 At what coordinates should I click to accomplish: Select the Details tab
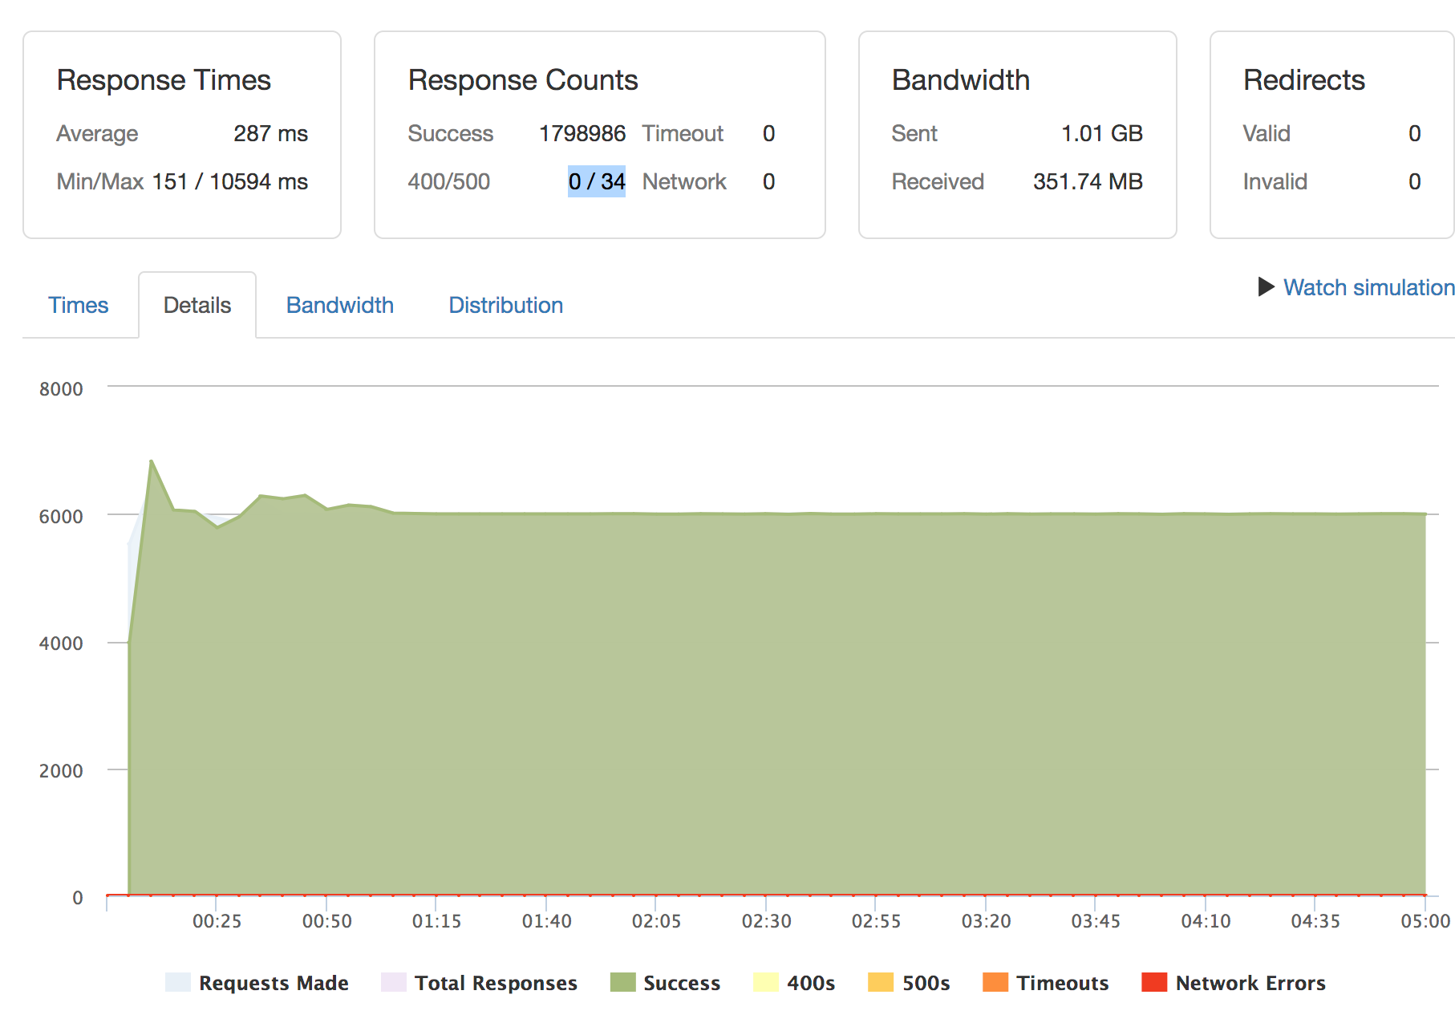(x=197, y=305)
